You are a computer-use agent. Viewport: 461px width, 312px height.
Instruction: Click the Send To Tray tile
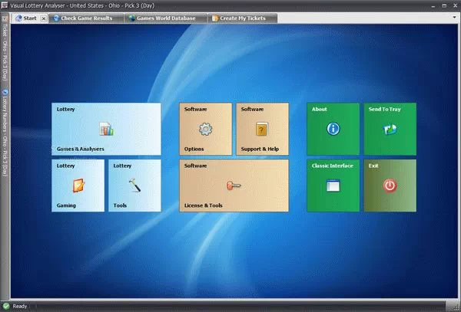(390, 129)
